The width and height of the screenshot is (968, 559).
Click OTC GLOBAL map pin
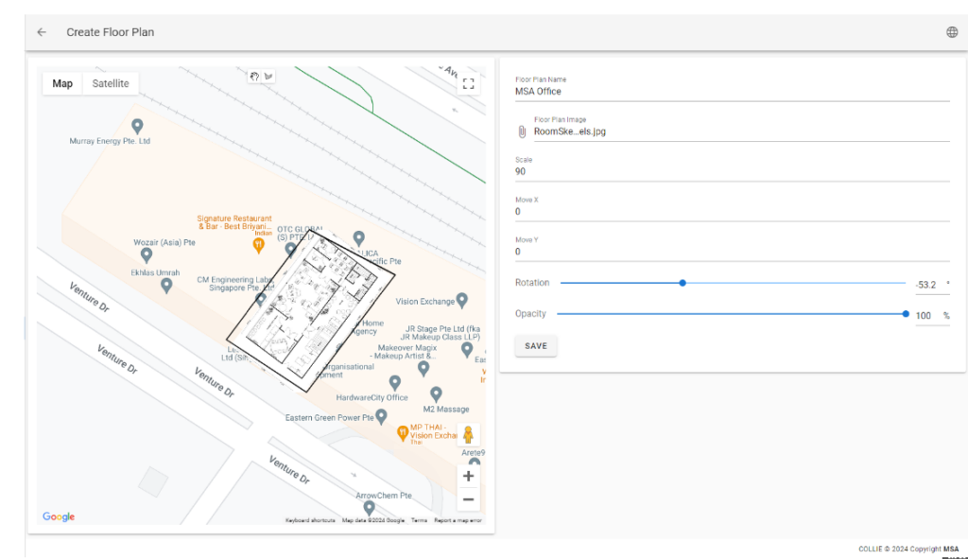[x=290, y=250]
